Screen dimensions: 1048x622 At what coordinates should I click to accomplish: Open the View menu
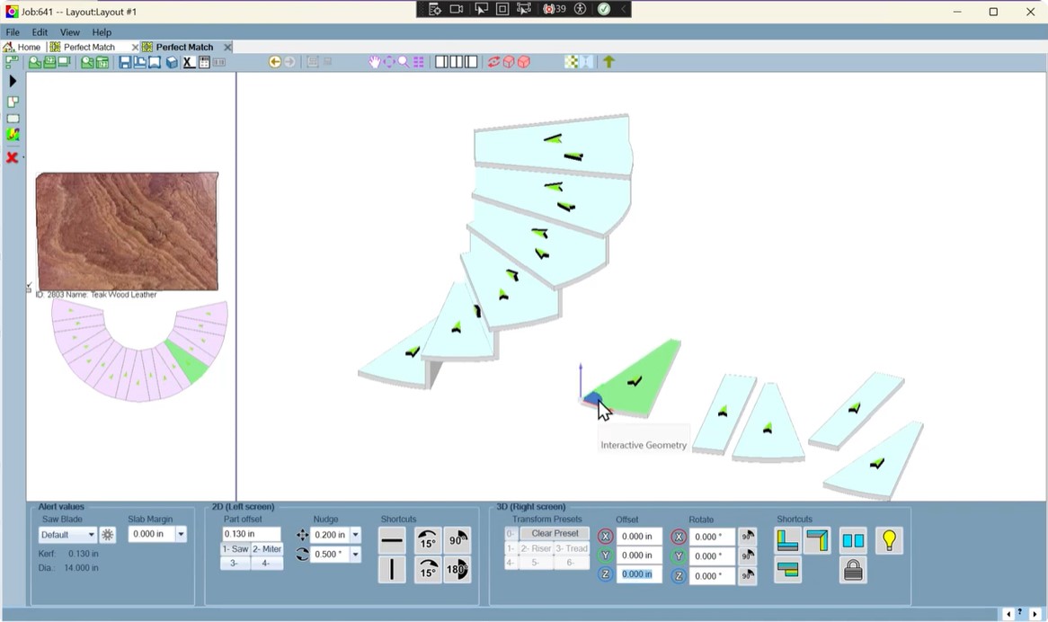[69, 32]
